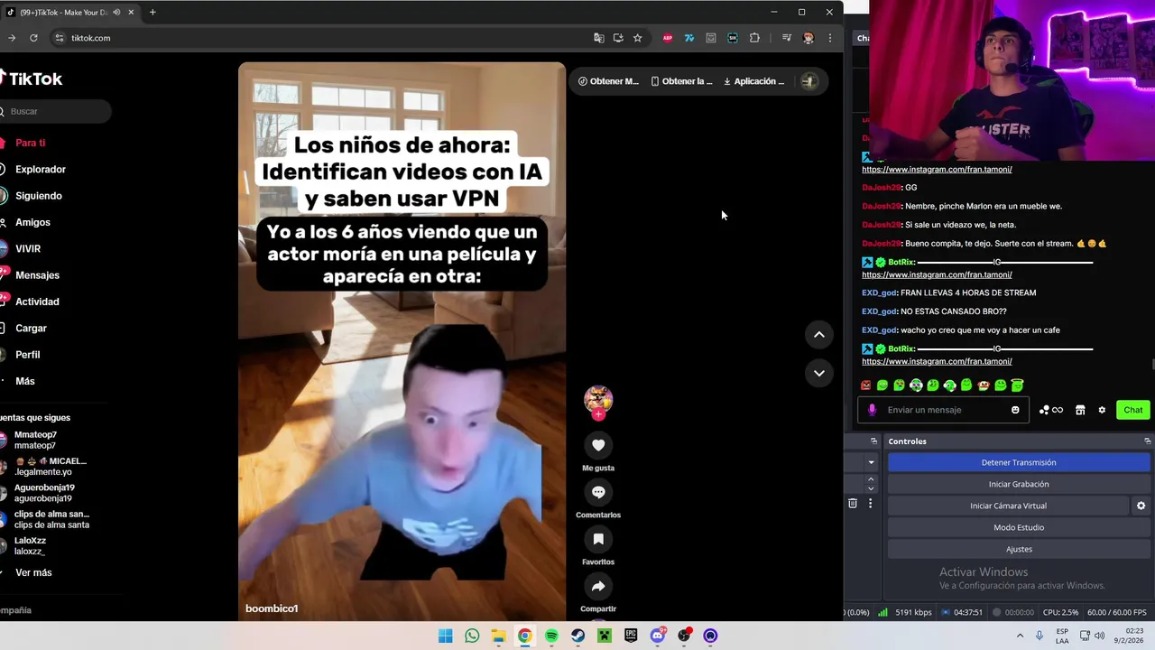Open Perfil in TikTok sidebar
The width and height of the screenshot is (1155, 650).
coord(27,355)
